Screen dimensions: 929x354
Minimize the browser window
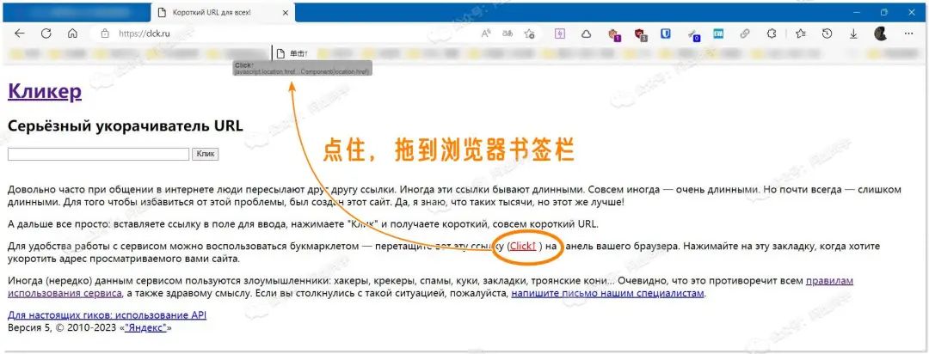(857, 12)
